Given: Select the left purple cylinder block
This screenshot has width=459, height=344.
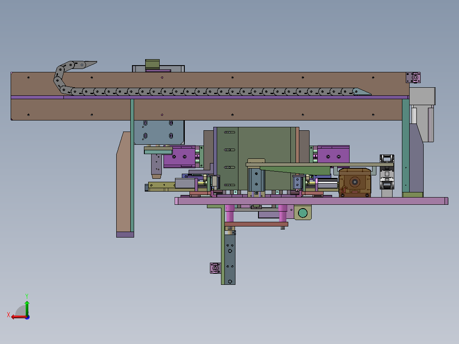Looking at the screenshot, I should pos(179,157).
